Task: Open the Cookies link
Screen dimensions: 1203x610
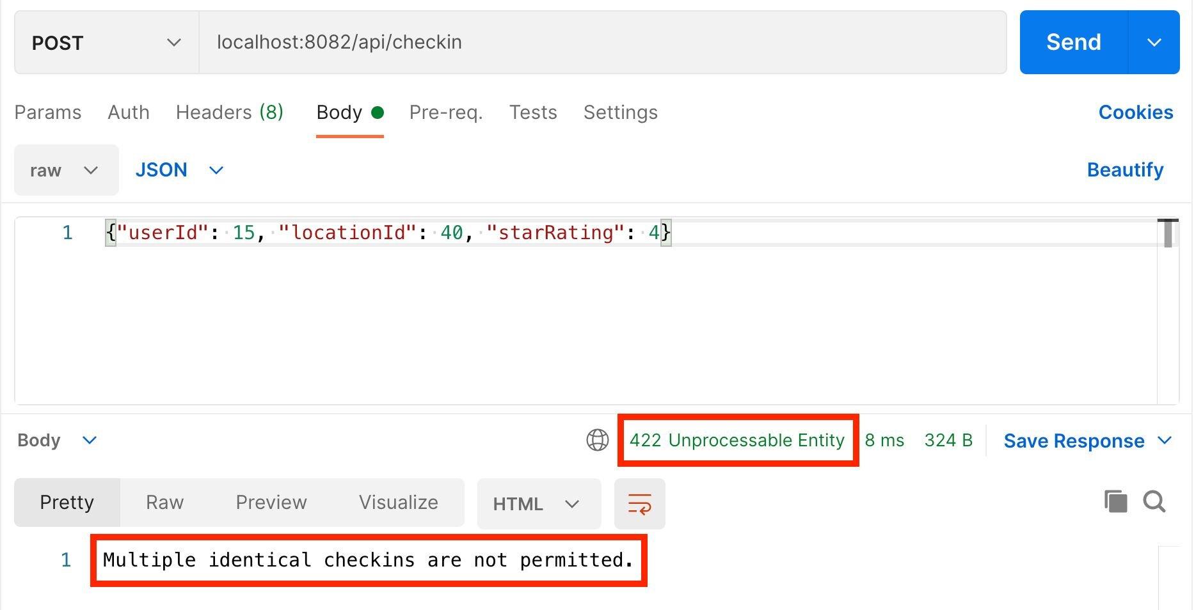Action: pyautogui.click(x=1136, y=113)
